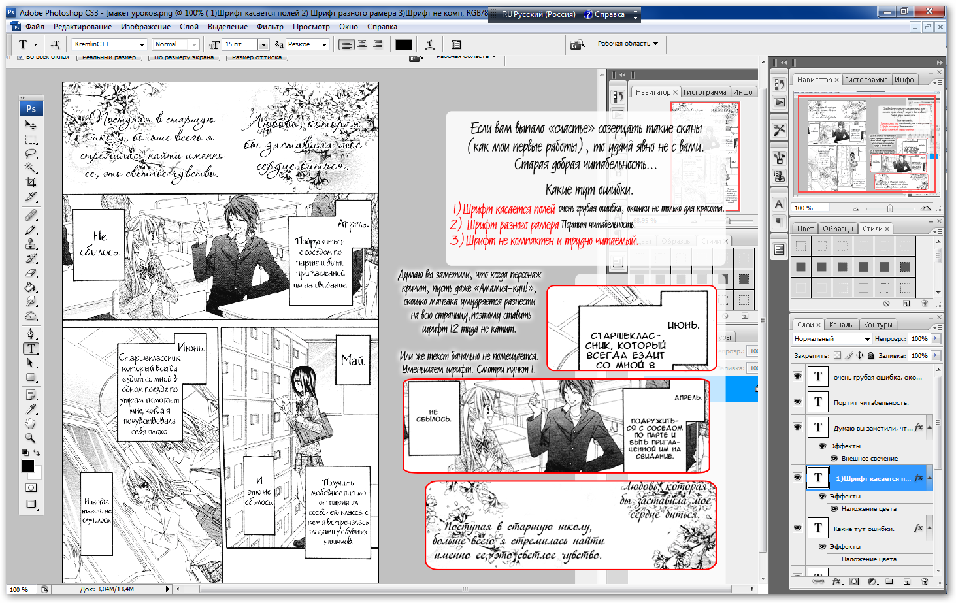Screen dimensions: 956x603
Task: Toggle lock transparent pixels
Action: (837, 355)
